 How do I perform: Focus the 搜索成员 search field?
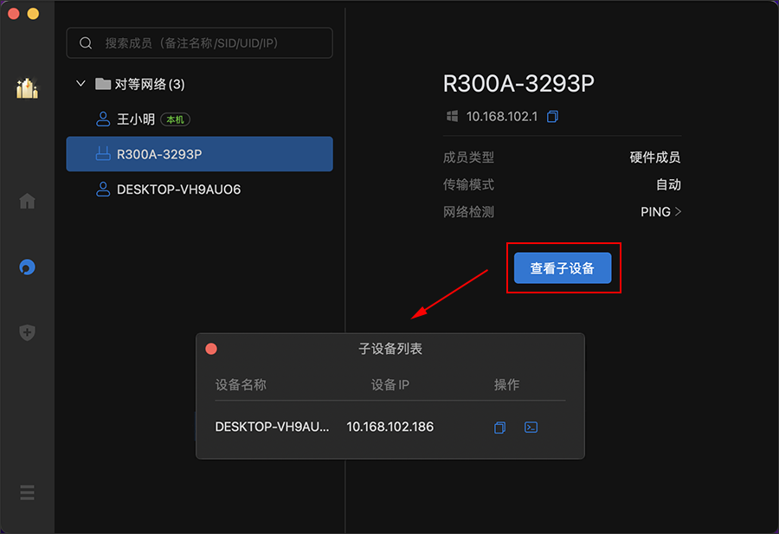[x=208, y=42]
